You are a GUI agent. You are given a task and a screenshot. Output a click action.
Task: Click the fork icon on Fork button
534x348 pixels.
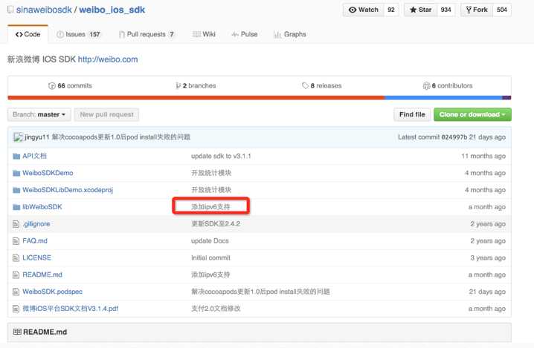[469, 10]
